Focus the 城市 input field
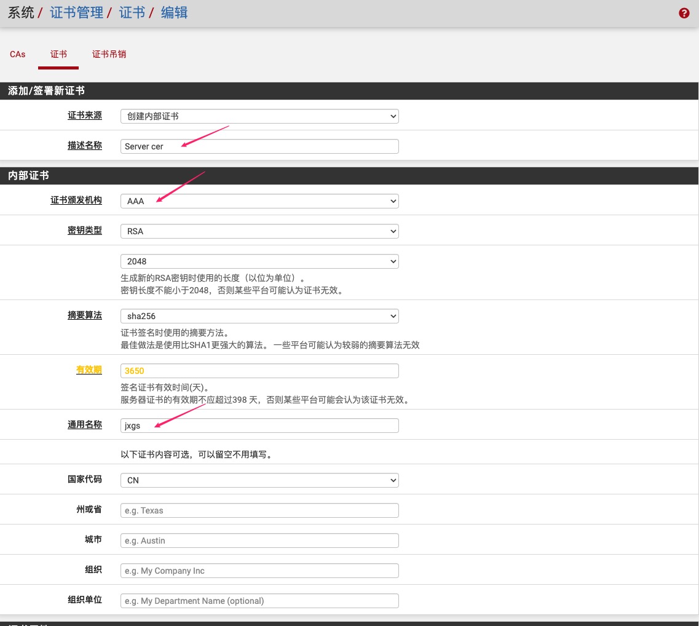 259,541
